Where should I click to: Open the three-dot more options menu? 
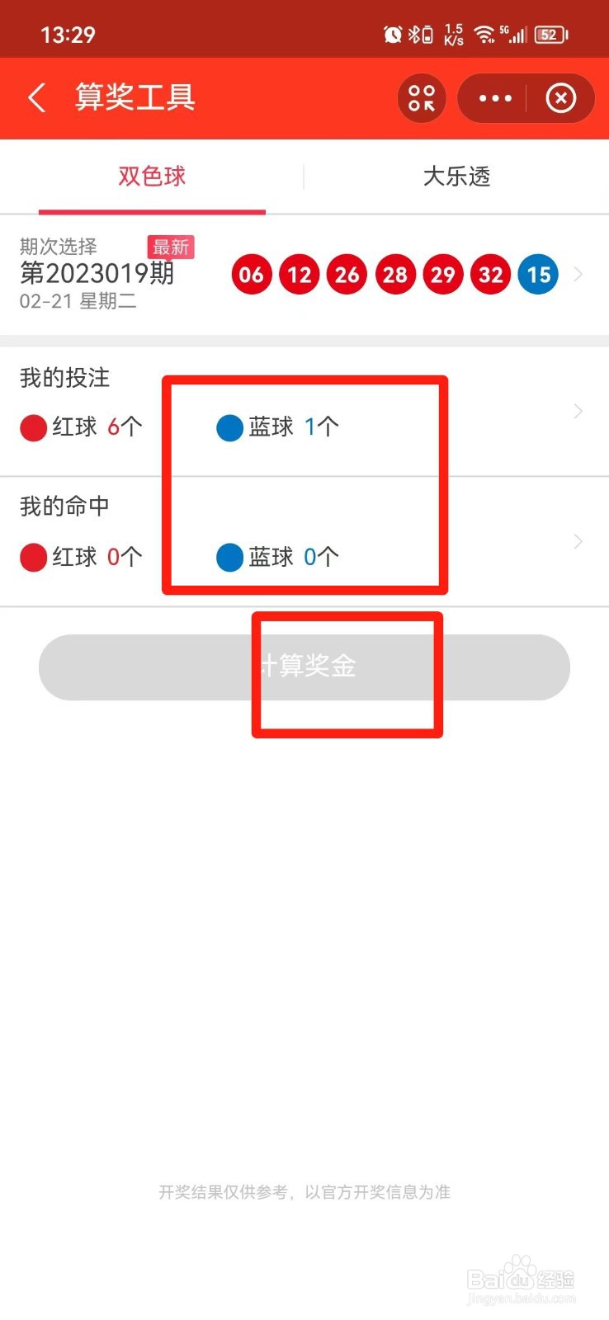(495, 98)
